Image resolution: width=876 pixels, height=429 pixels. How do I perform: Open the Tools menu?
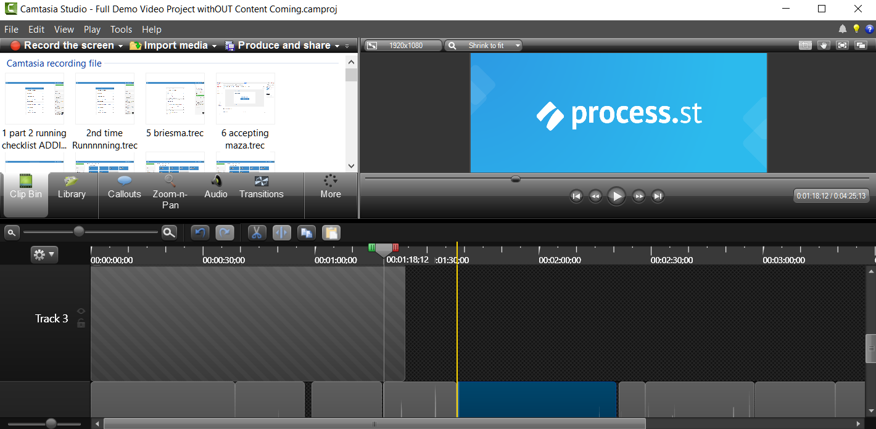point(121,29)
